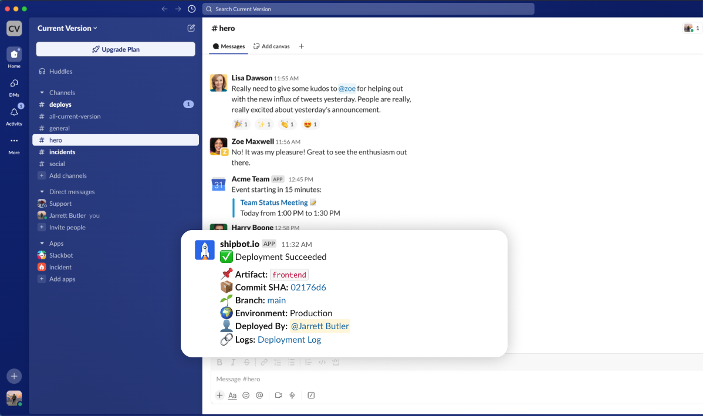Select the Messages tab in #hero

coord(228,46)
